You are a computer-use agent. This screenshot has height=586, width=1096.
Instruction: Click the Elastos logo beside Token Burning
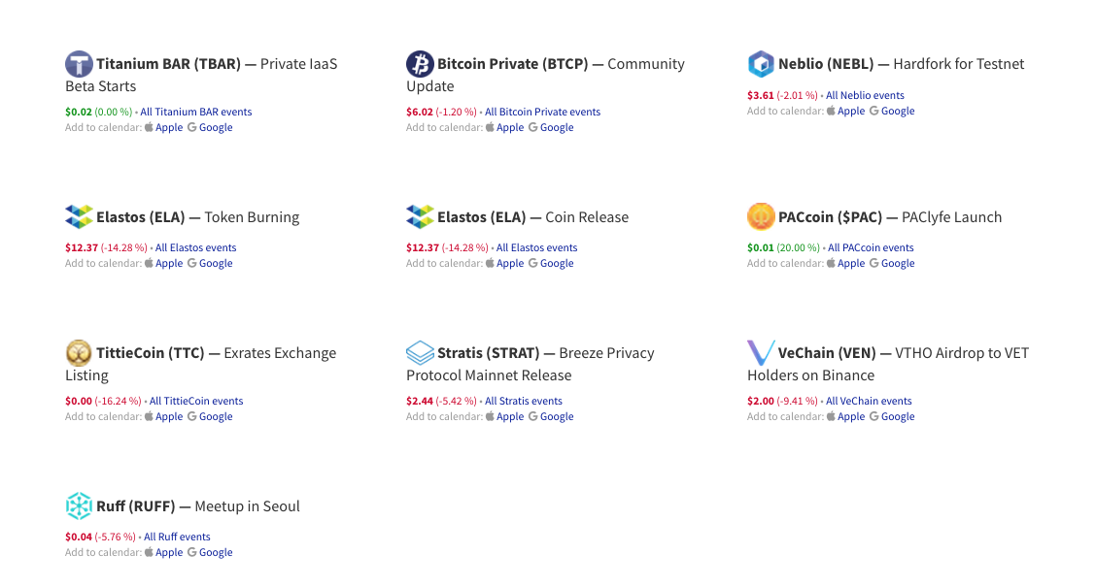click(x=79, y=216)
